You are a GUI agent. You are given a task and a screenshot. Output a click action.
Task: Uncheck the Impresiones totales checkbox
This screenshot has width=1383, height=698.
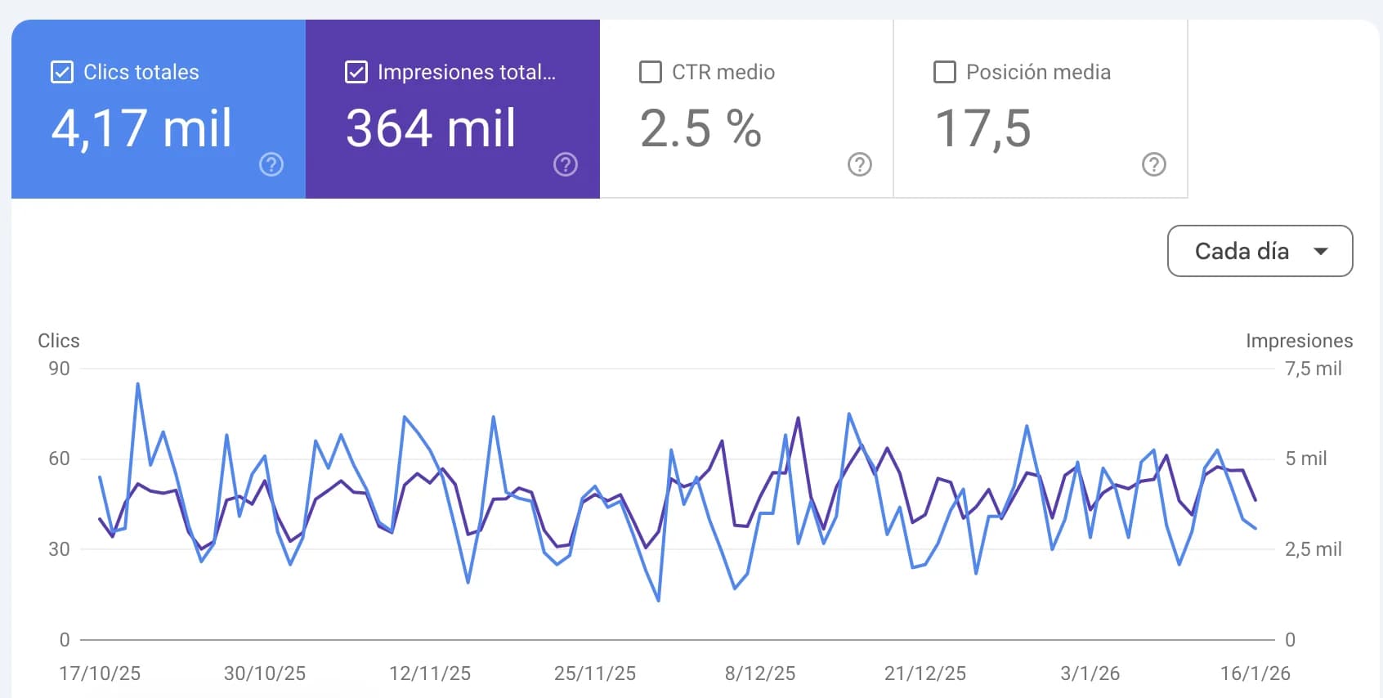click(x=356, y=72)
